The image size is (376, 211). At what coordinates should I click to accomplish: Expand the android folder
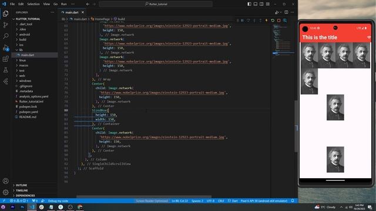coord(25,35)
